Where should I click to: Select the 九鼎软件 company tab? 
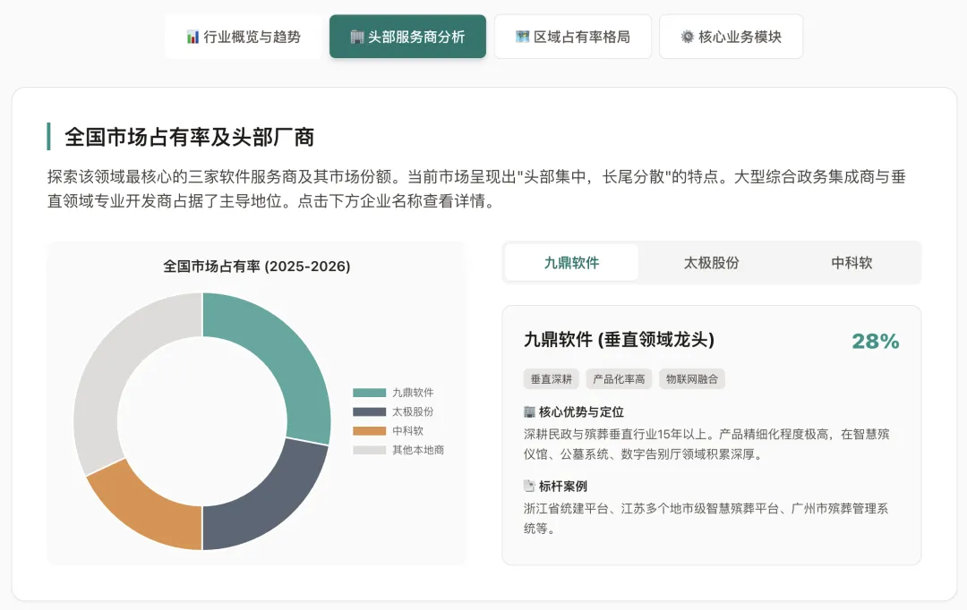[571, 263]
